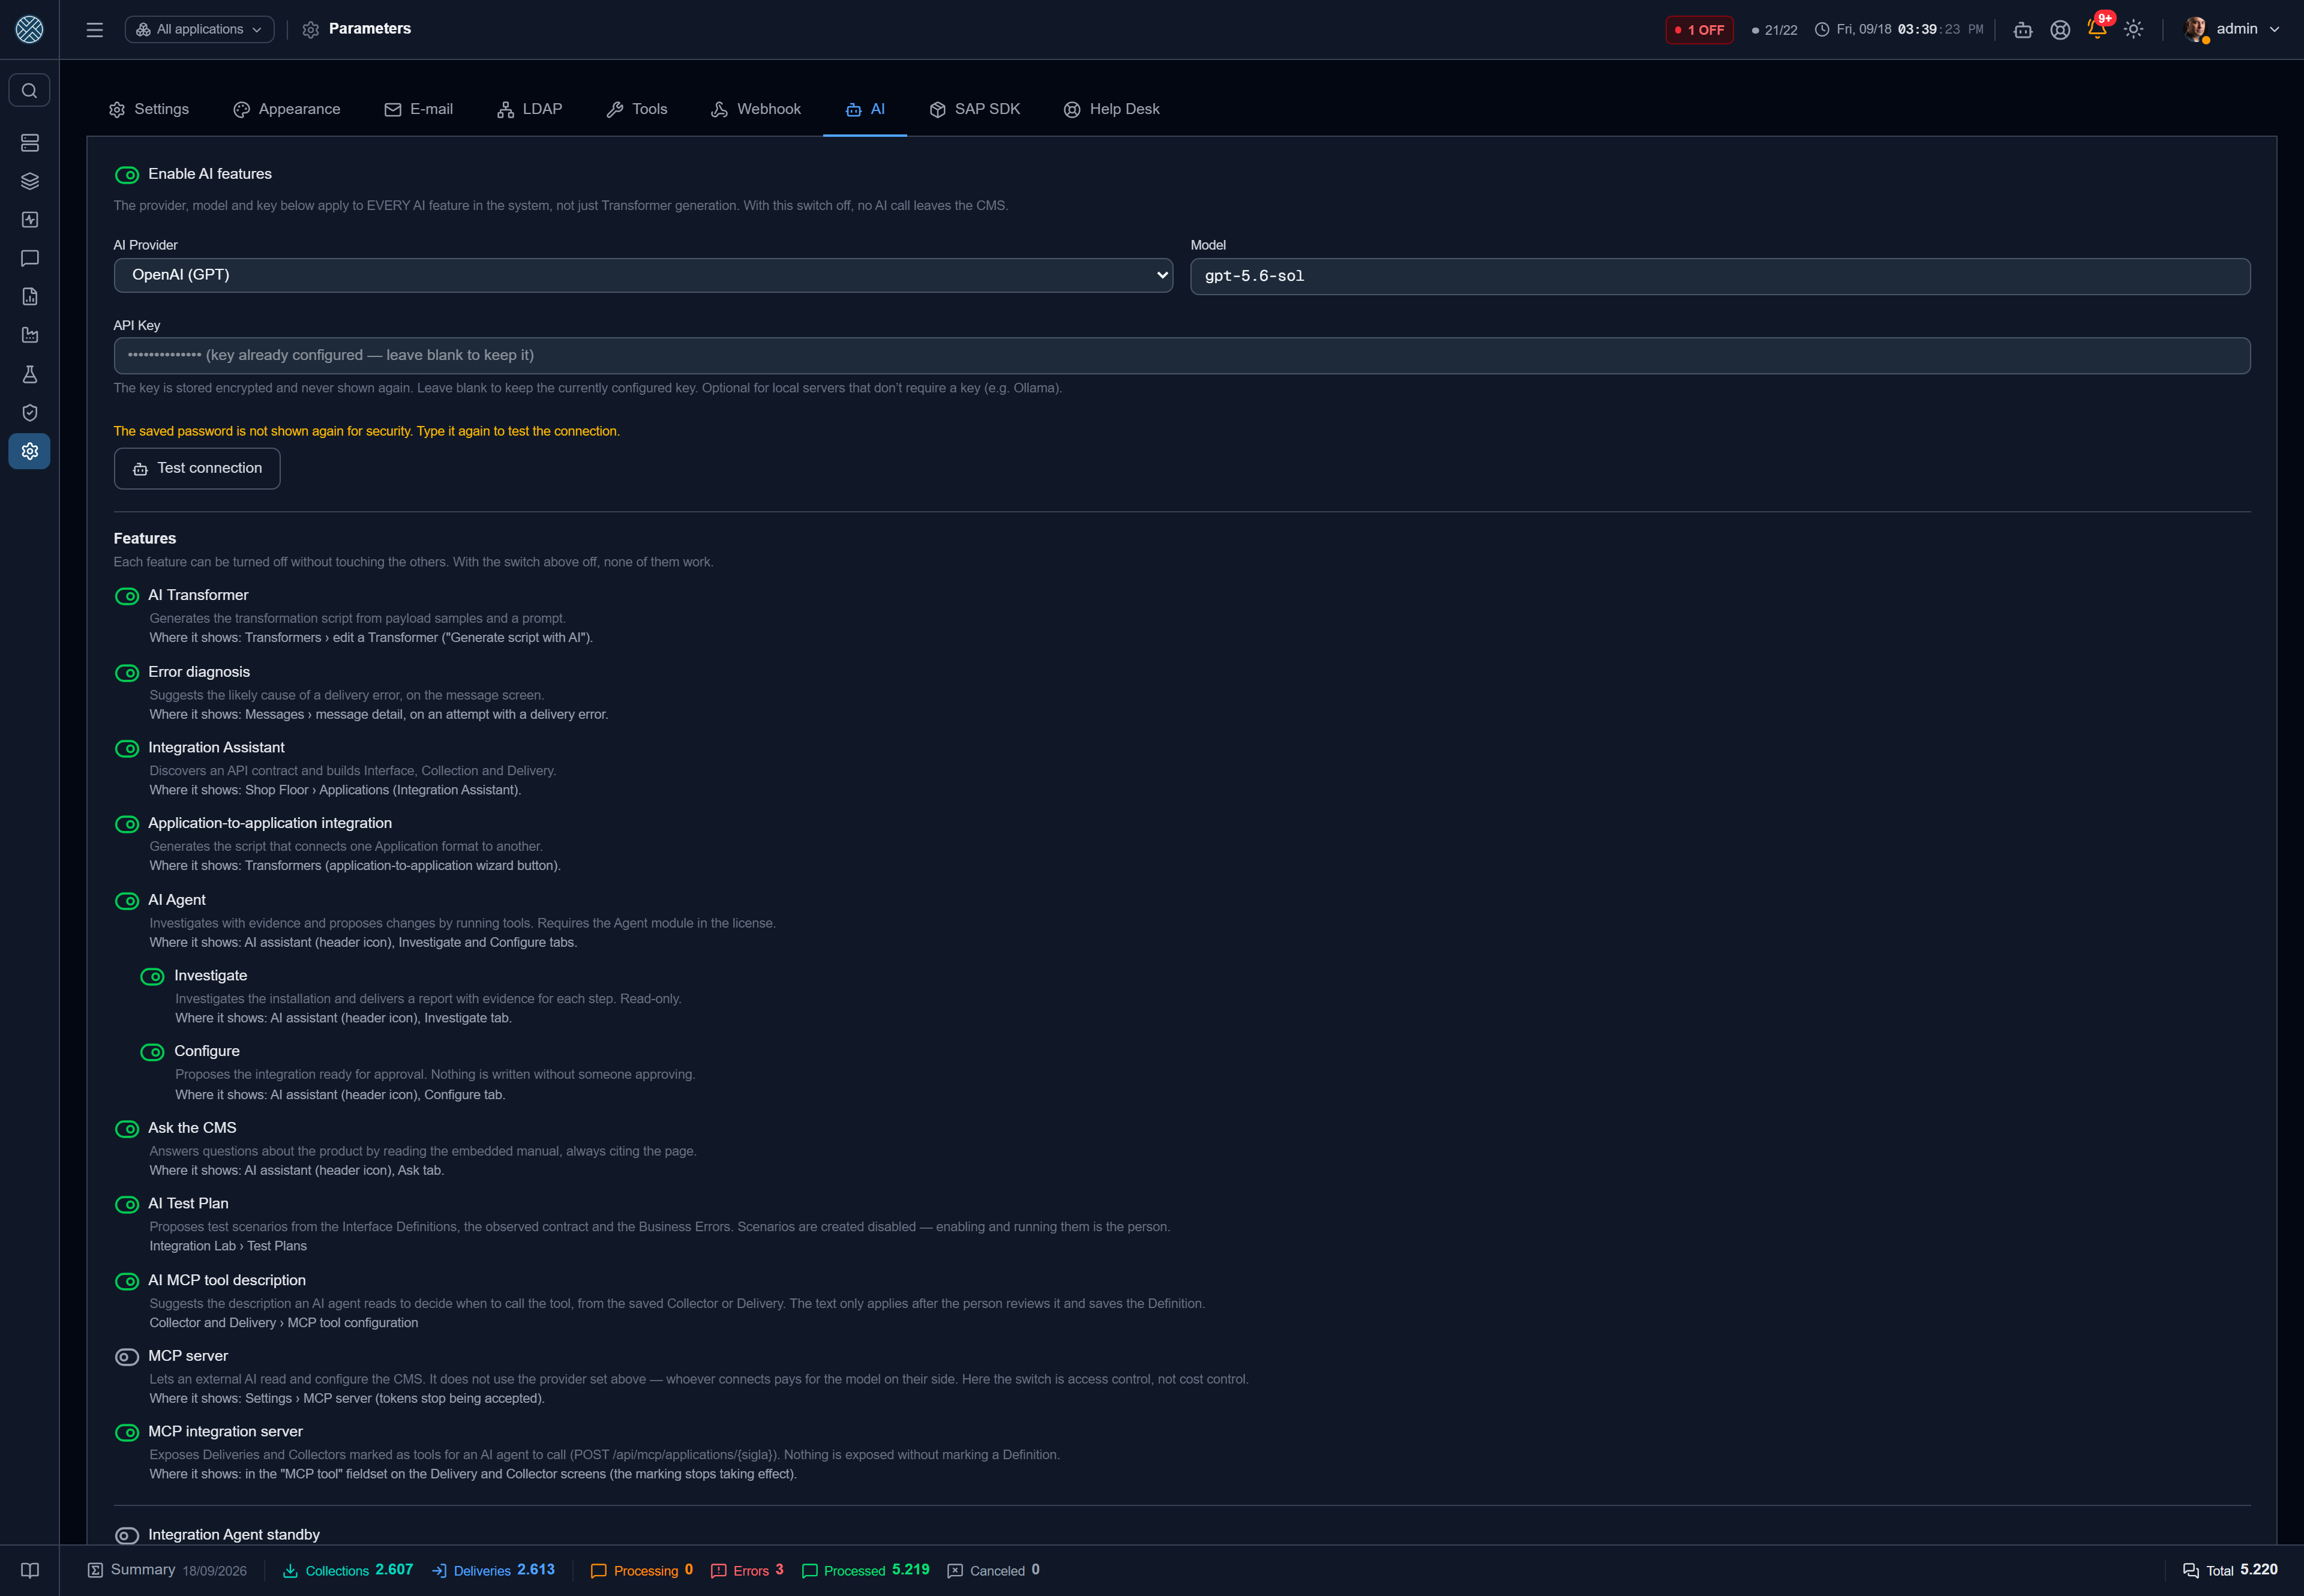This screenshot has height=1596, width=2304.
Task: Toggle Enable AI features switch
Action: pyautogui.click(x=127, y=175)
